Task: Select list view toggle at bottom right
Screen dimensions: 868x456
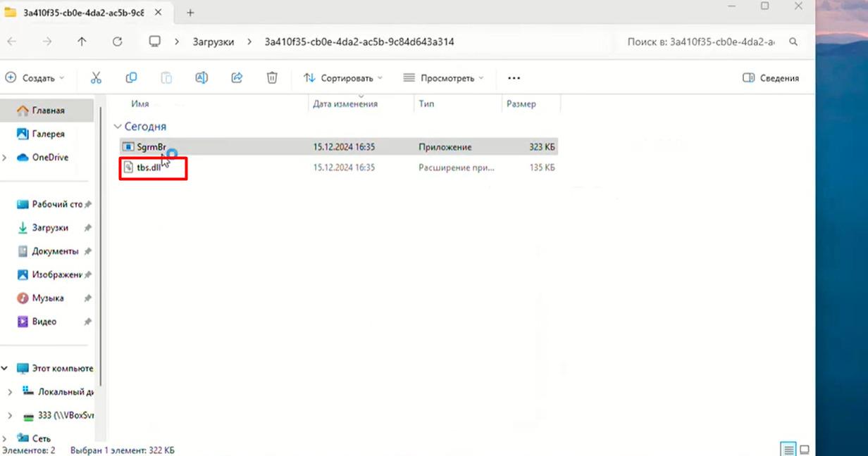Action: [787, 448]
